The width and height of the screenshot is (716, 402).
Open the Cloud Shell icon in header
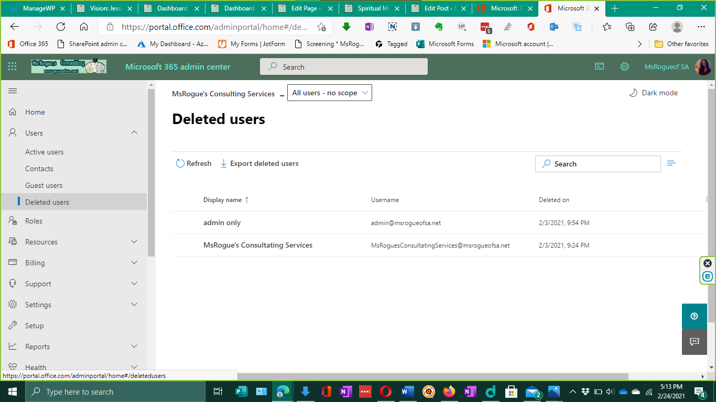599,66
